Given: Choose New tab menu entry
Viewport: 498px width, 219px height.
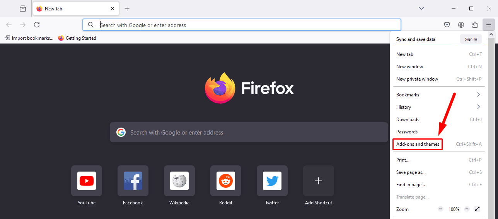Looking at the screenshot, I should coord(439,54).
